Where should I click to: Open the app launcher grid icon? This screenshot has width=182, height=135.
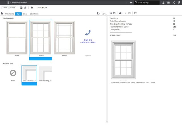coord(8,3)
